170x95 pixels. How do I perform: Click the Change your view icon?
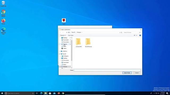[x=135, y=35]
